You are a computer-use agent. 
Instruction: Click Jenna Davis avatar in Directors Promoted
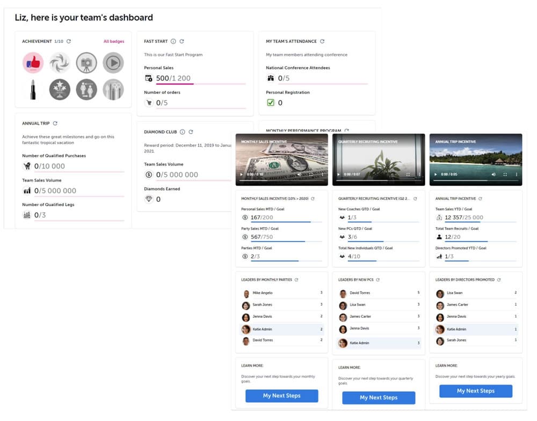[x=440, y=317]
